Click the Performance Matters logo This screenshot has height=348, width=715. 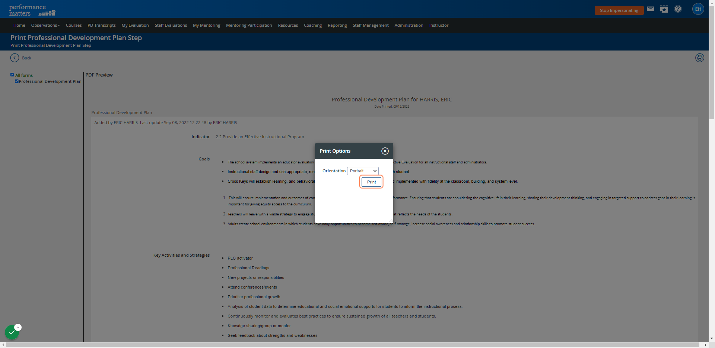[32, 10]
